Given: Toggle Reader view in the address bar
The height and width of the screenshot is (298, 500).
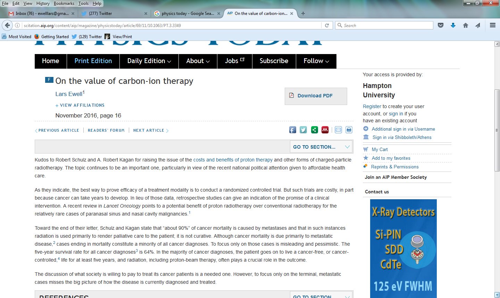Looking at the screenshot, I should 327,25.
